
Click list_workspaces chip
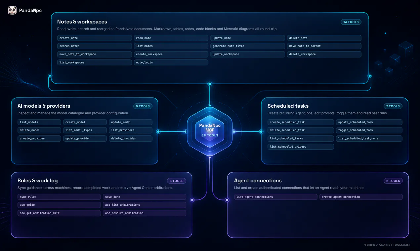(x=95, y=62)
